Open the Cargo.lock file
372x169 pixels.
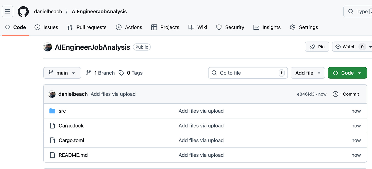point(71,126)
